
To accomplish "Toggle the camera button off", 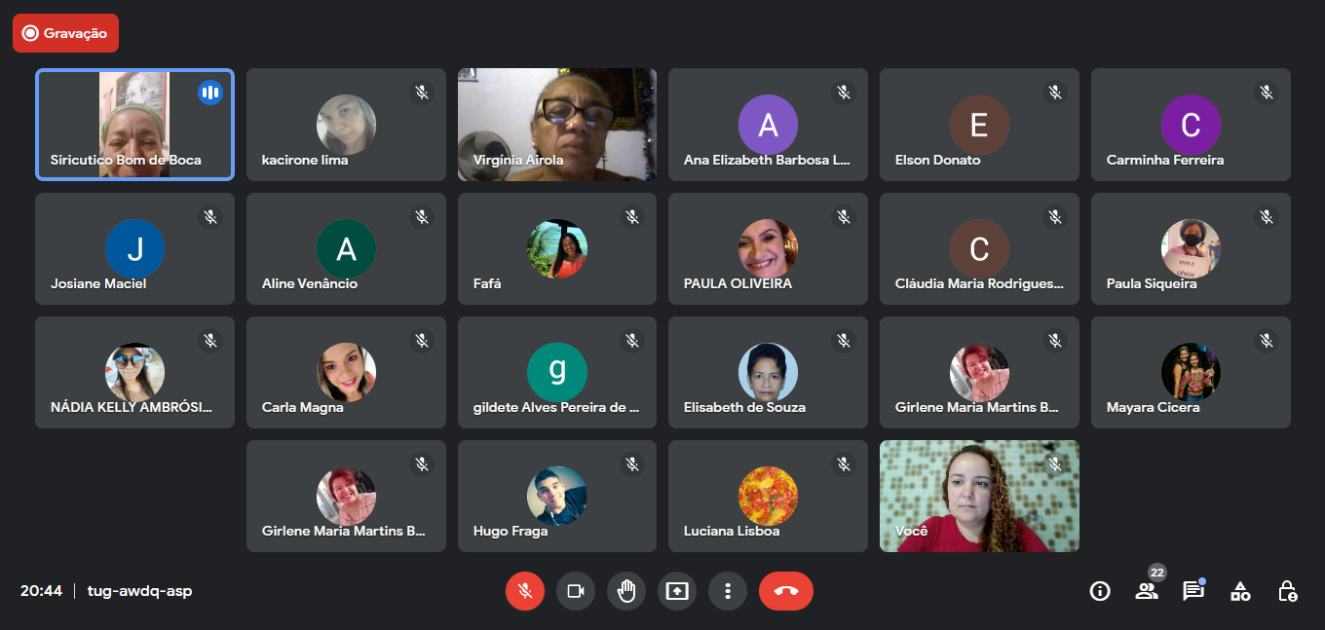I will [x=576, y=591].
